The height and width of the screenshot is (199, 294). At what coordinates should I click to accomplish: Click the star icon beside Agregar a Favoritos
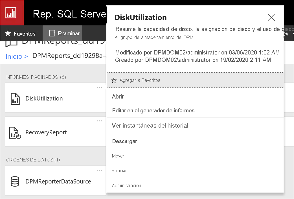pos(114,80)
